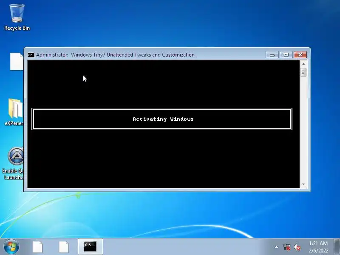340x255 pixels.
Task: Open the Recycle Bin desktop icon
Action: click(17, 17)
